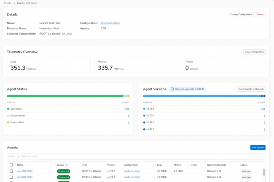Click the v1.71.5 version dot
Image resolution: width=274 pixels, height=182 pixels.
point(145,109)
